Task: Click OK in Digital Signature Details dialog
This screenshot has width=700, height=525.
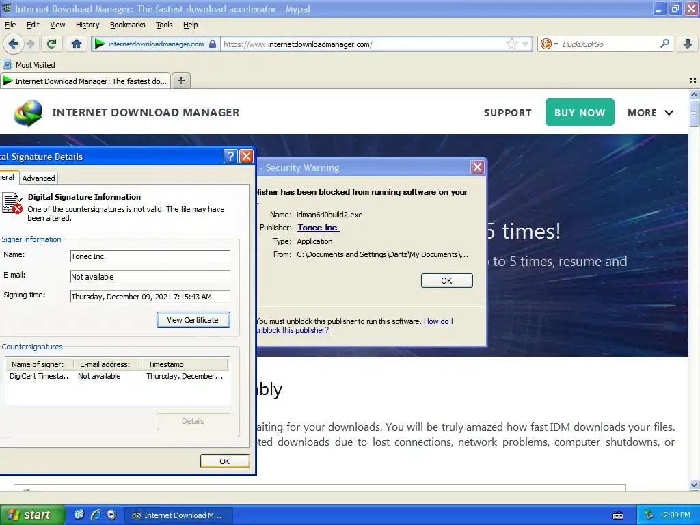Action: click(225, 461)
